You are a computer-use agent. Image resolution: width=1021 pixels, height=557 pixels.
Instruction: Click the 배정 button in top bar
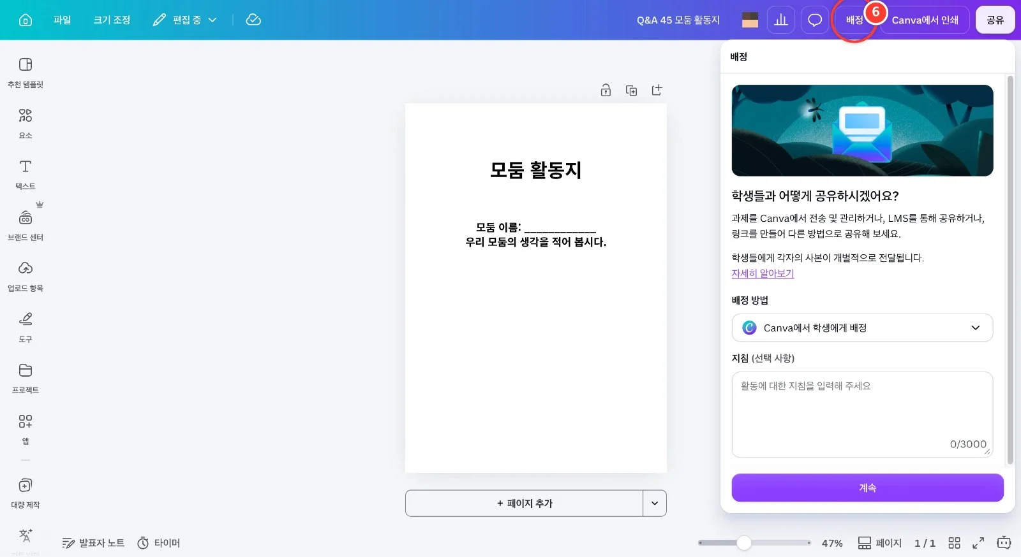pyautogui.click(x=854, y=20)
